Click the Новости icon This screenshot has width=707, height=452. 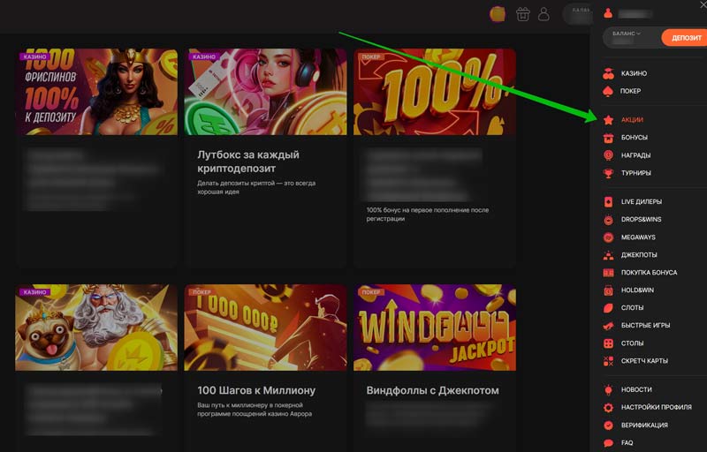pos(608,390)
